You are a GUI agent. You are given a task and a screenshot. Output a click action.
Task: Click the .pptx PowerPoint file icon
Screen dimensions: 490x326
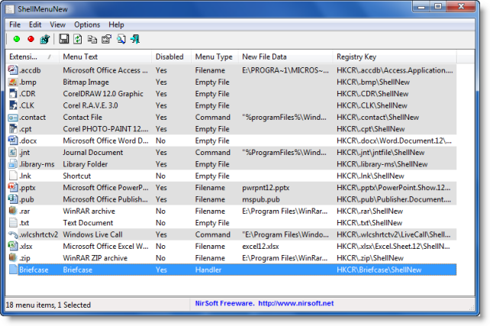(13, 187)
